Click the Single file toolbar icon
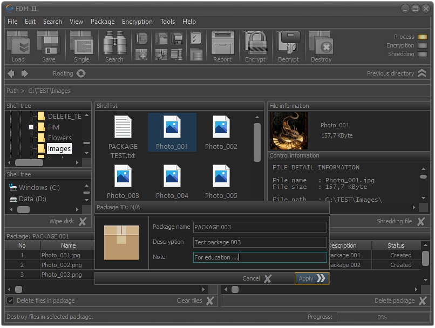The width and height of the screenshot is (435, 328). 81,43
